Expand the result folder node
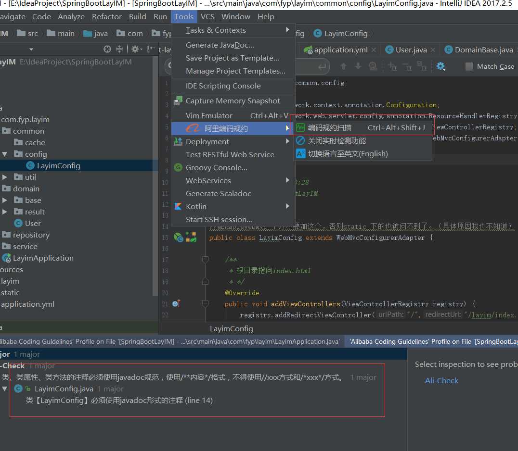518x451 pixels. click(x=5, y=212)
